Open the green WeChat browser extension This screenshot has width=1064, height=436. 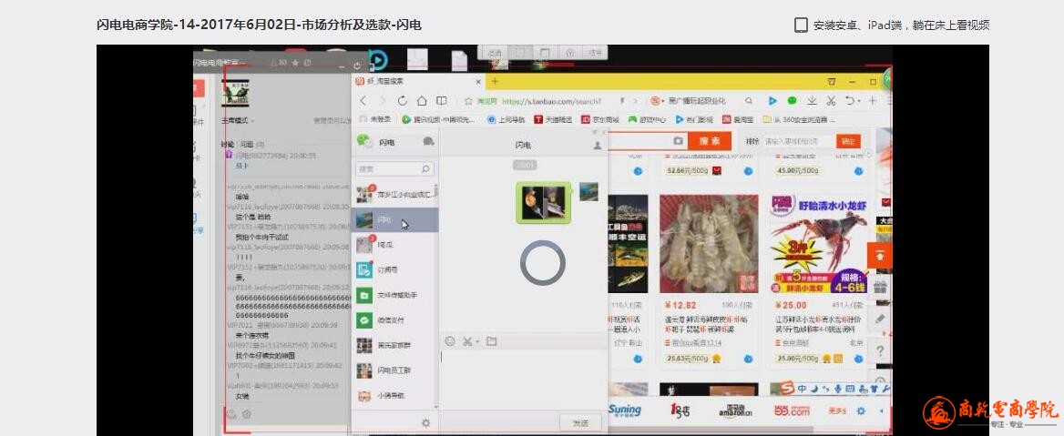coord(792,100)
